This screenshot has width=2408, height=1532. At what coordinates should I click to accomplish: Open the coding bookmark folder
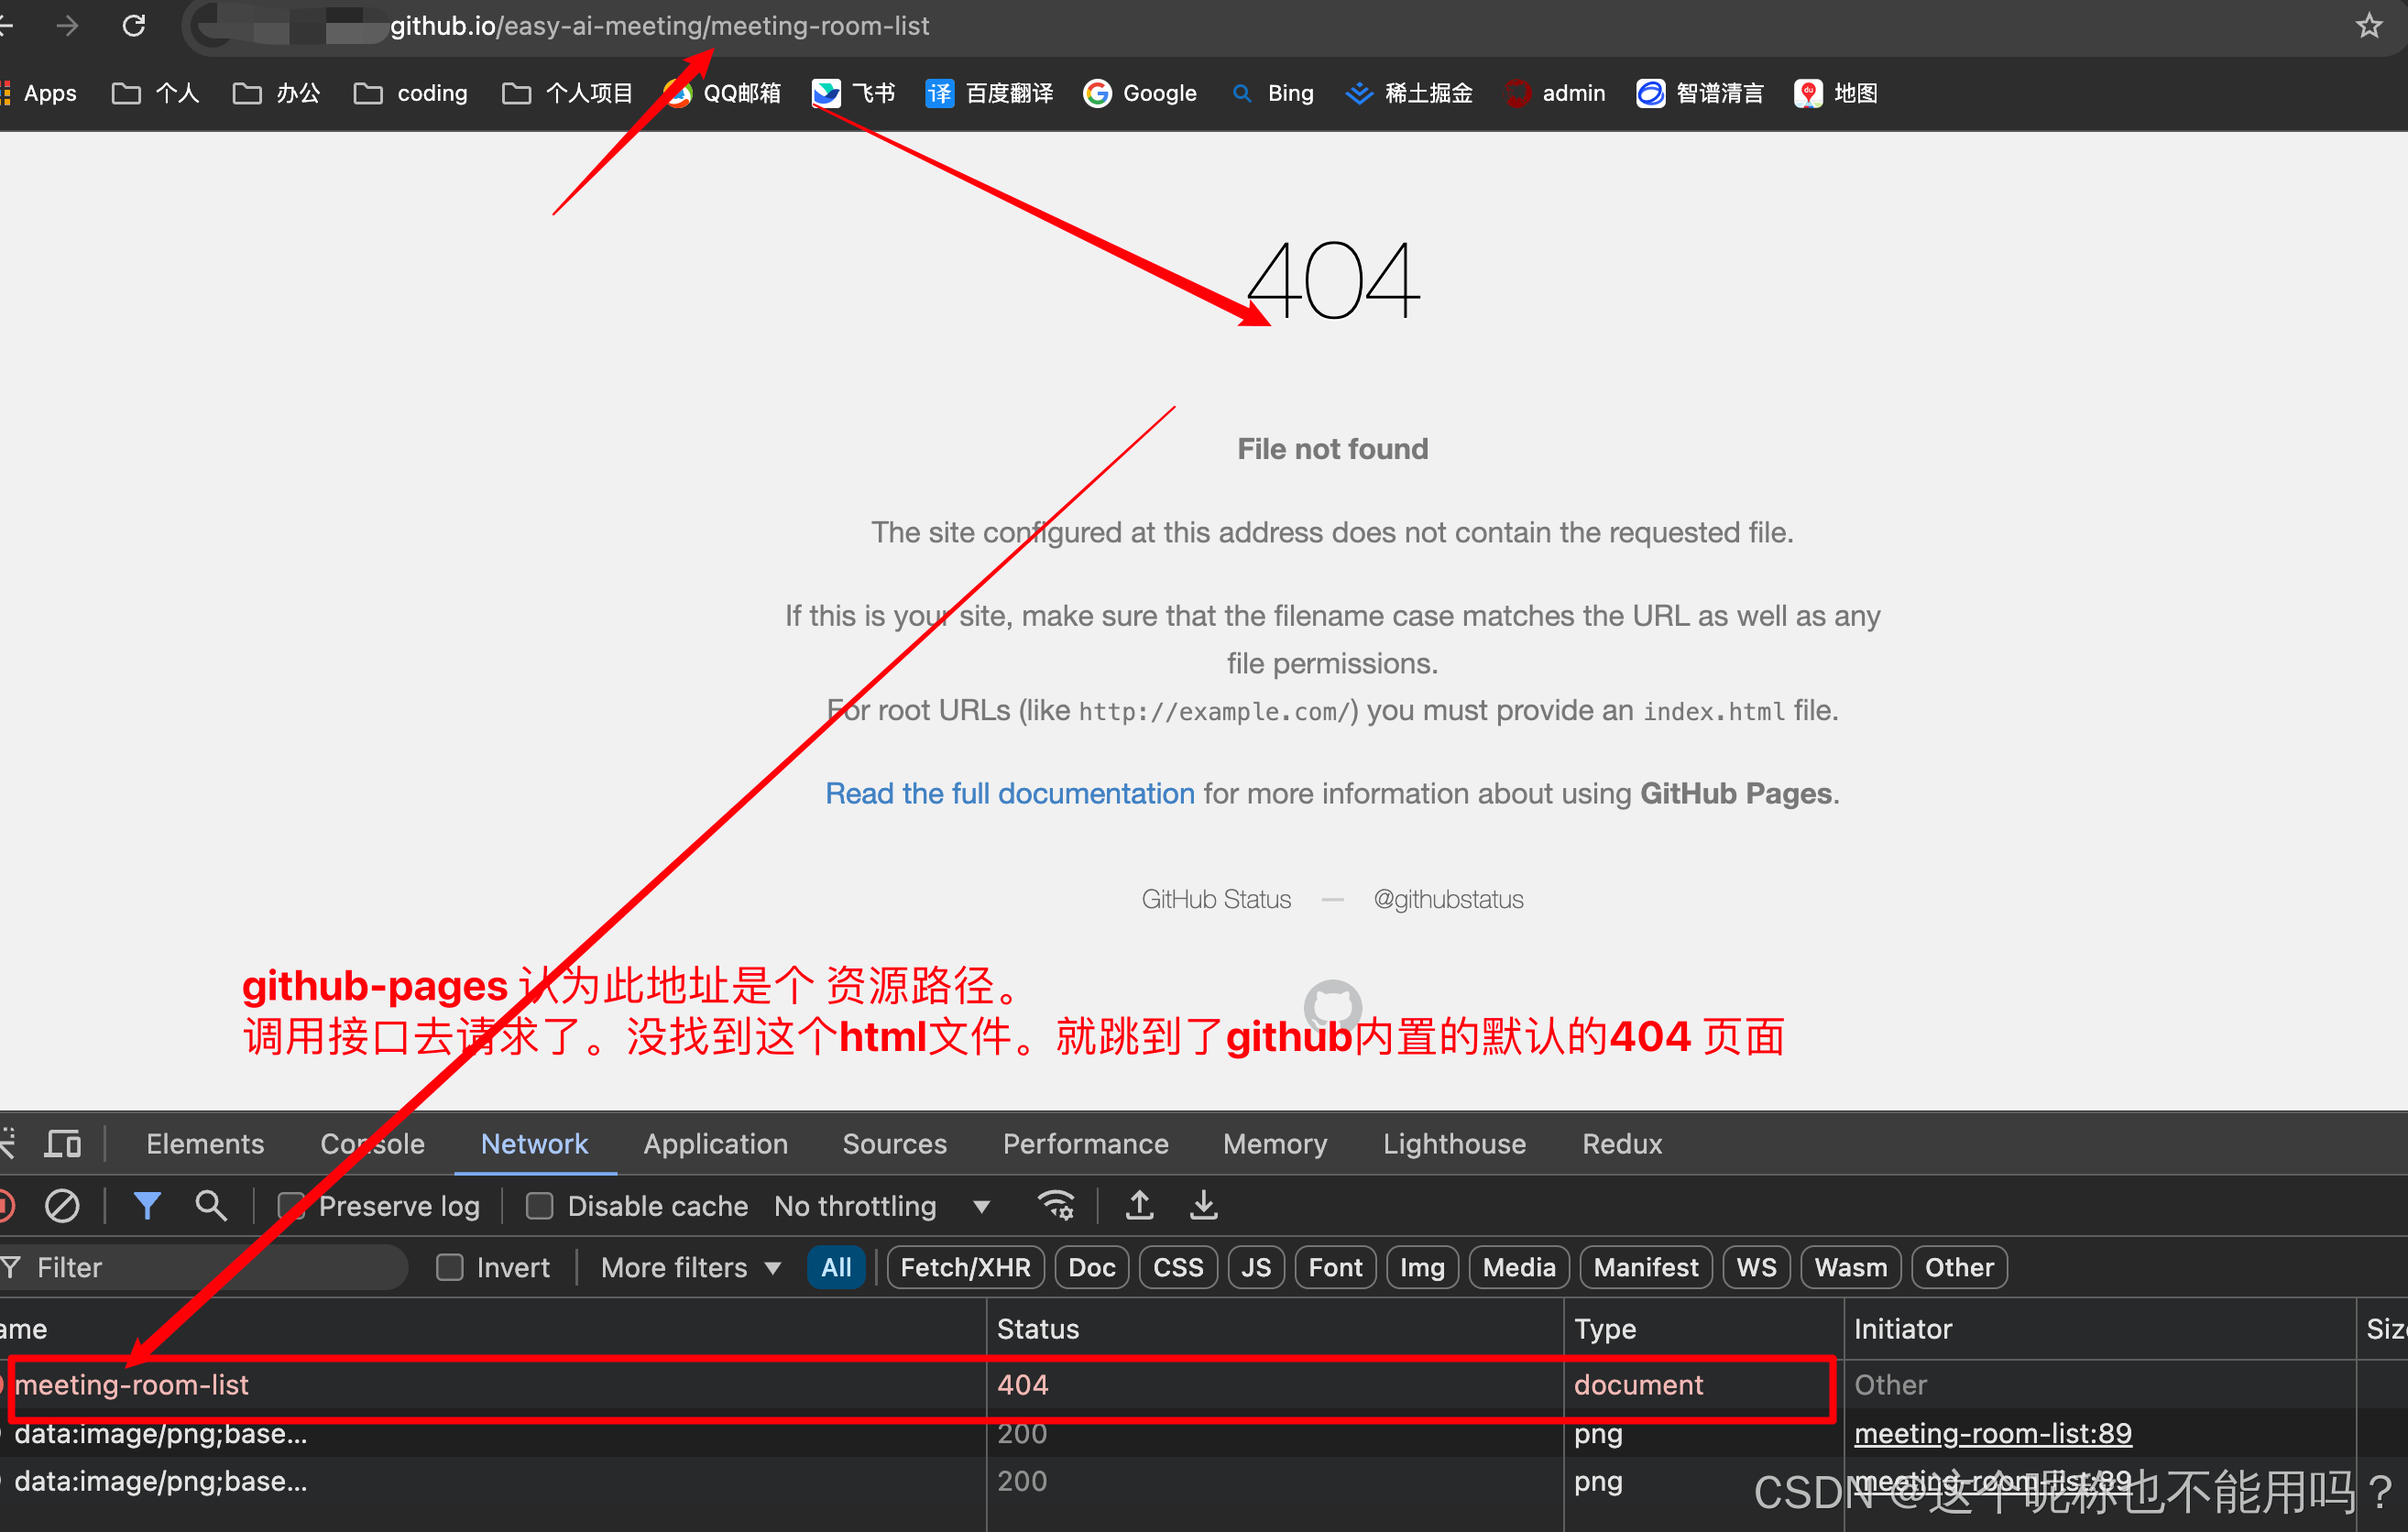tap(411, 93)
